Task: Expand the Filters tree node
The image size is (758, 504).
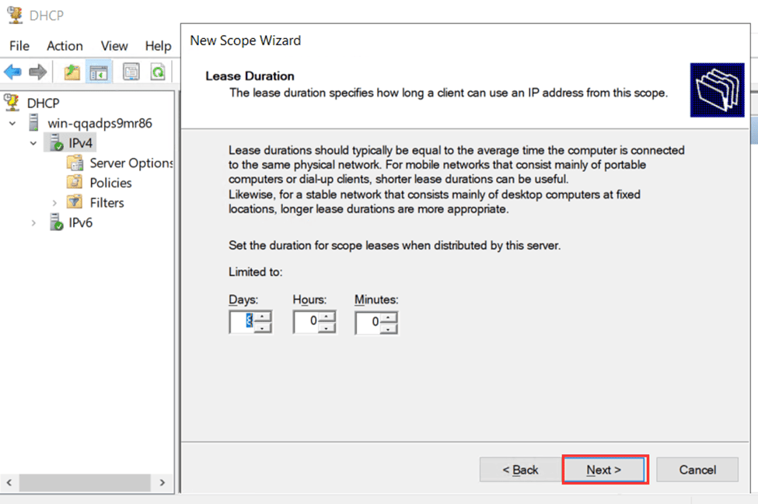Action: (55, 202)
